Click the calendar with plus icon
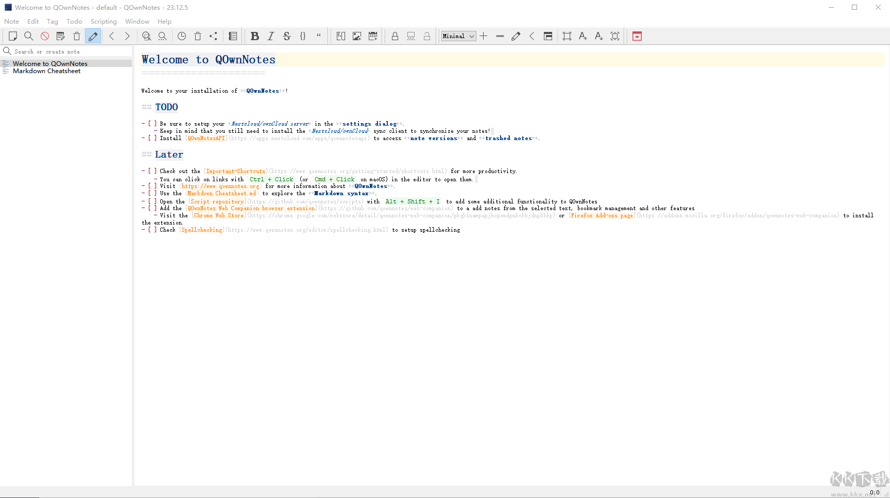This screenshot has width=890, height=498. 373,36
